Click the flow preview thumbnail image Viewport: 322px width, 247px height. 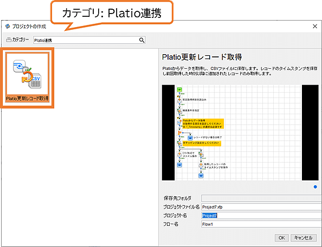240,133
